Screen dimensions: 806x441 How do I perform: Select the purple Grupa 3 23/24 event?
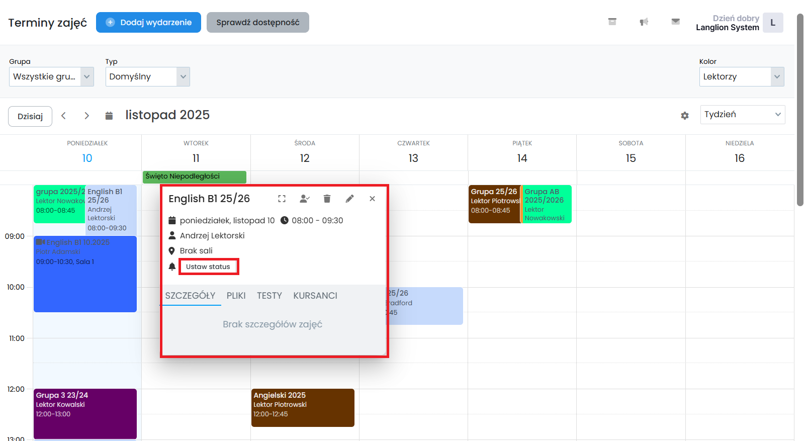coord(85,413)
